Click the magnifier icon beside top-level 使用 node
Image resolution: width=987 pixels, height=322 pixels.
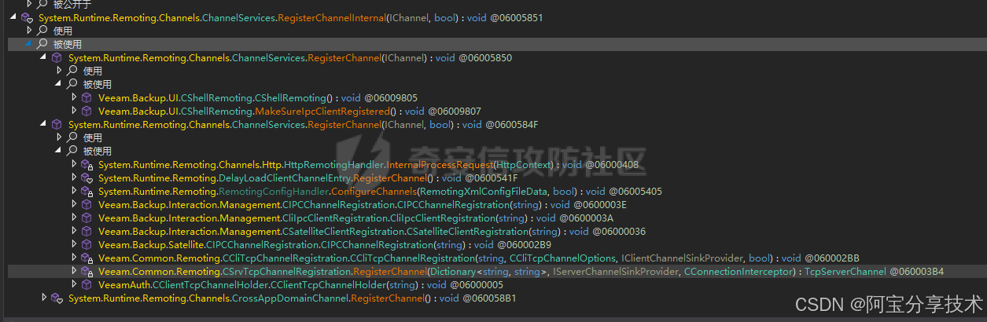click(42, 31)
